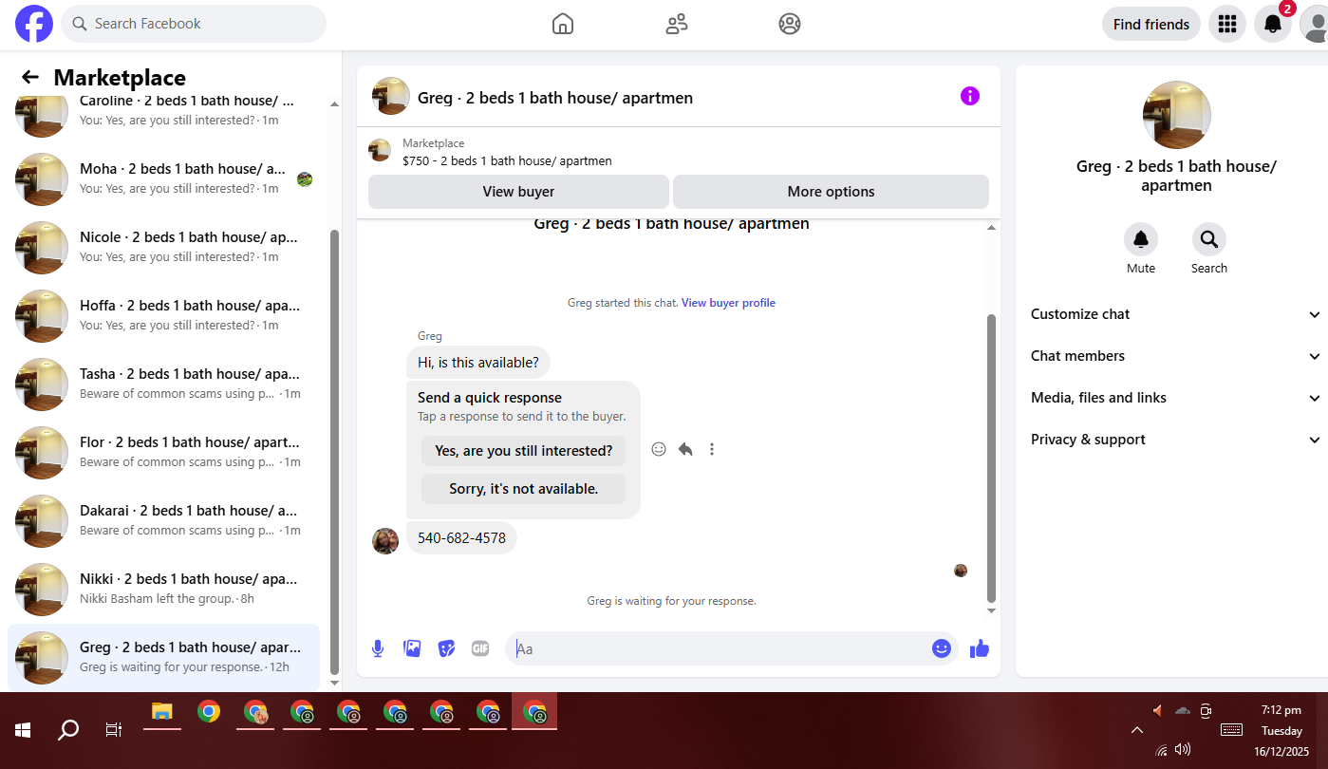
Task: Expand the Chat members section
Action: [x=1176, y=356]
